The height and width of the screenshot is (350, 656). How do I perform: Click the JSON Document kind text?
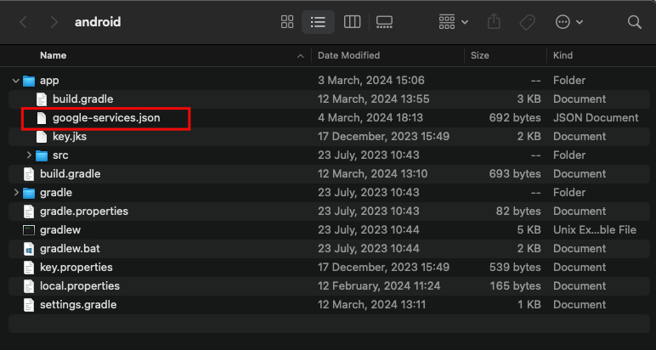(596, 118)
